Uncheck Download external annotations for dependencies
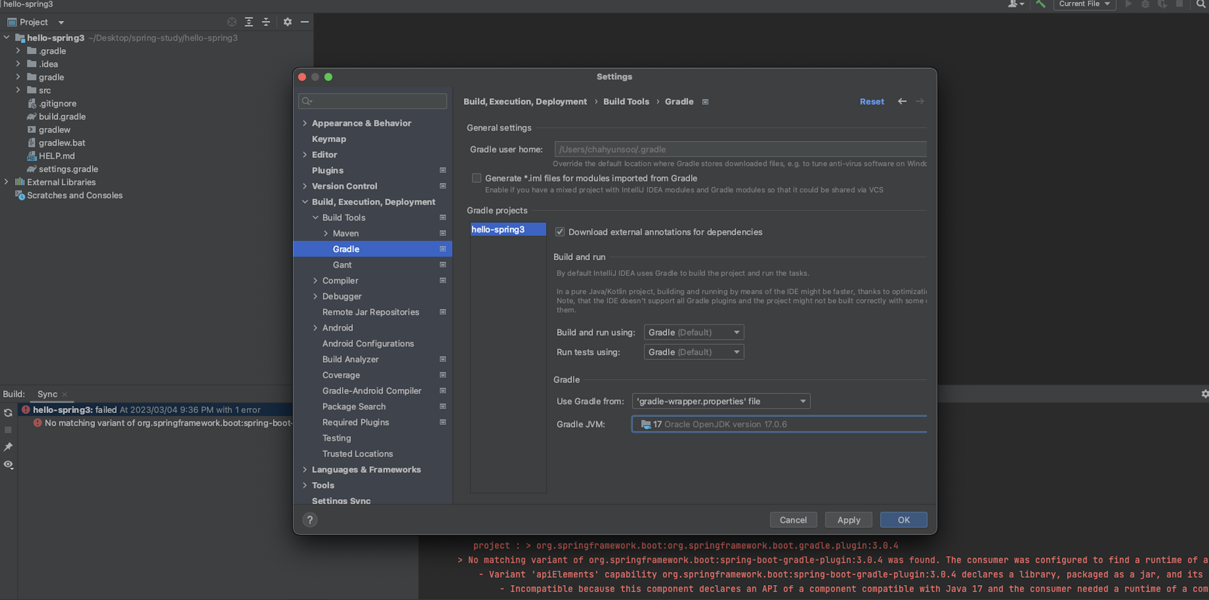This screenshot has width=1209, height=600. coord(559,232)
